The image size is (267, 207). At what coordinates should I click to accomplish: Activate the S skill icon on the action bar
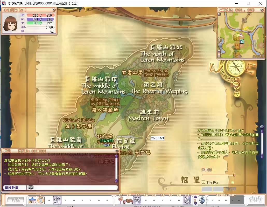202,200
